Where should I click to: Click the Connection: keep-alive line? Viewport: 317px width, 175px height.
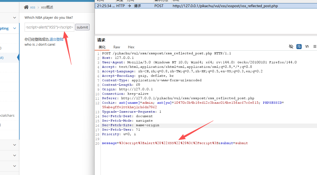pyautogui.click(x=125, y=94)
